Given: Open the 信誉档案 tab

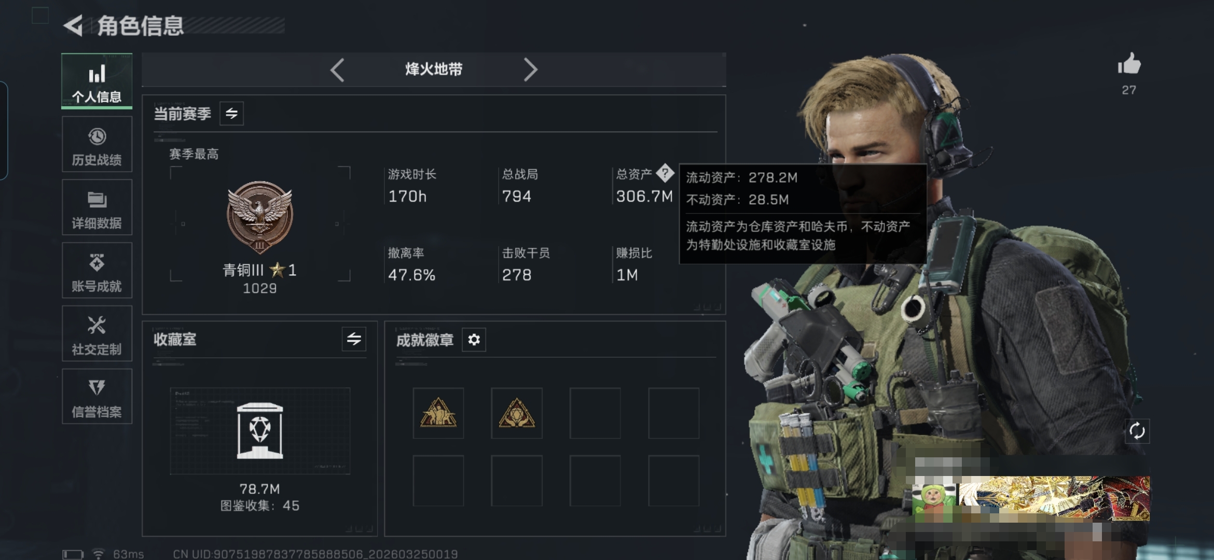Looking at the screenshot, I should point(97,397).
